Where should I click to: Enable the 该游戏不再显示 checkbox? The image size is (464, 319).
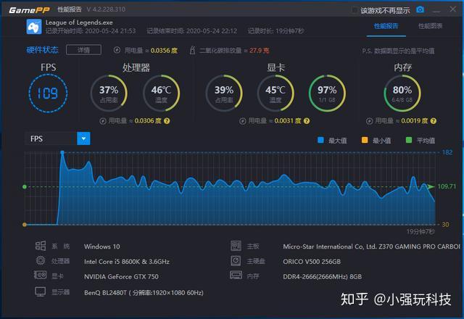(355, 10)
